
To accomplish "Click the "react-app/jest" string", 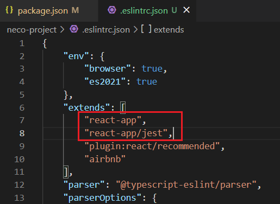I will [x=126, y=133].
